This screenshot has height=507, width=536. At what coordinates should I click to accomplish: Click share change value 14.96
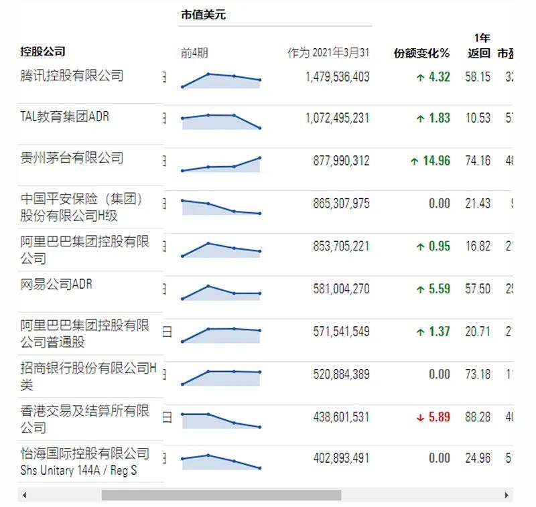pos(437,161)
